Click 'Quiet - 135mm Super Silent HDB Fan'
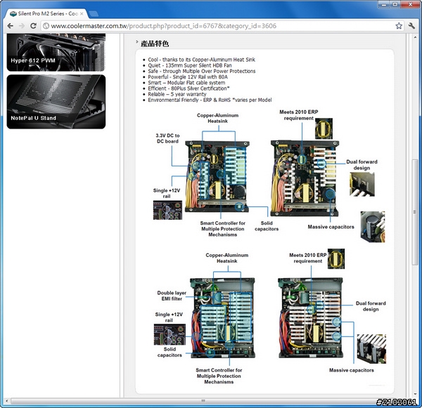 coord(190,65)
